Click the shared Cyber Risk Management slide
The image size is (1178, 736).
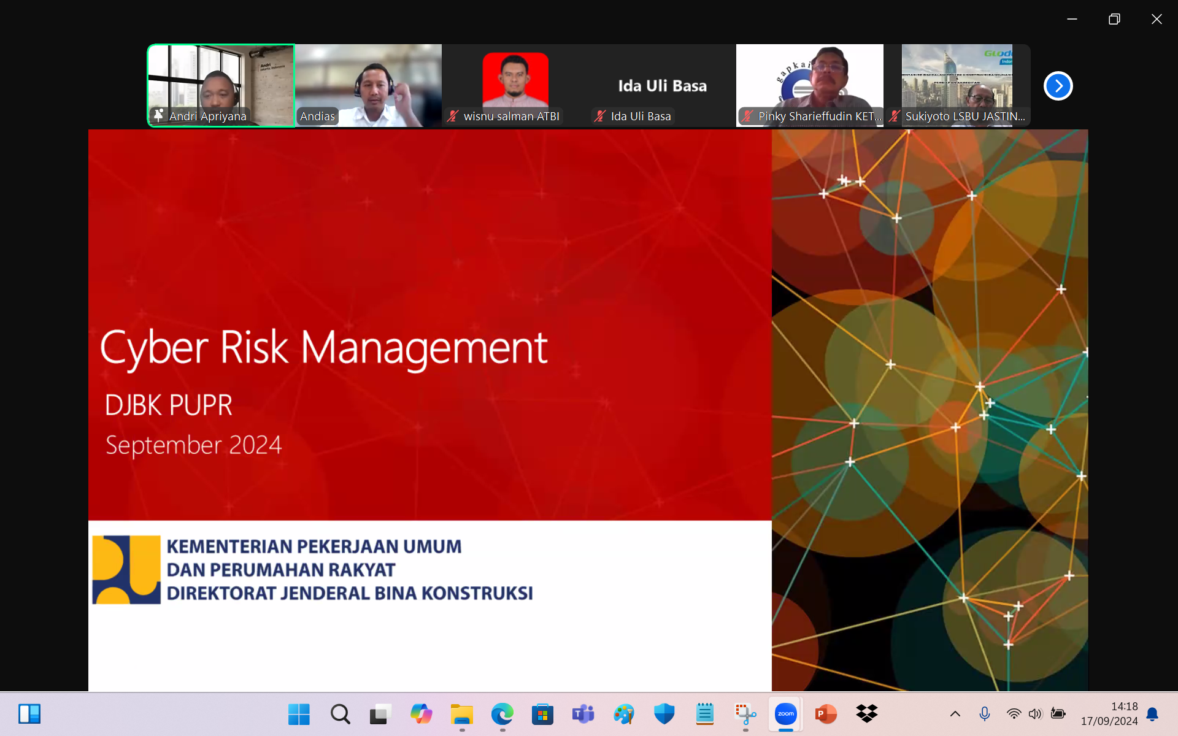coord(588,410)
